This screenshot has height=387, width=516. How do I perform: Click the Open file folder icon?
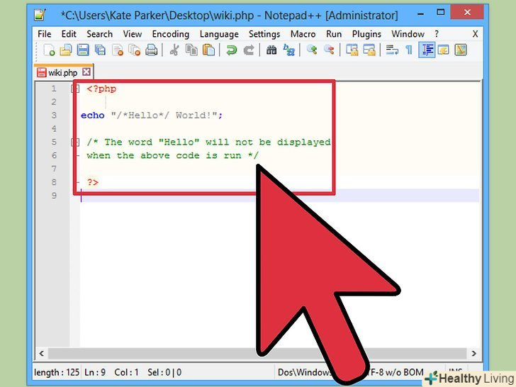click(66, 50)
